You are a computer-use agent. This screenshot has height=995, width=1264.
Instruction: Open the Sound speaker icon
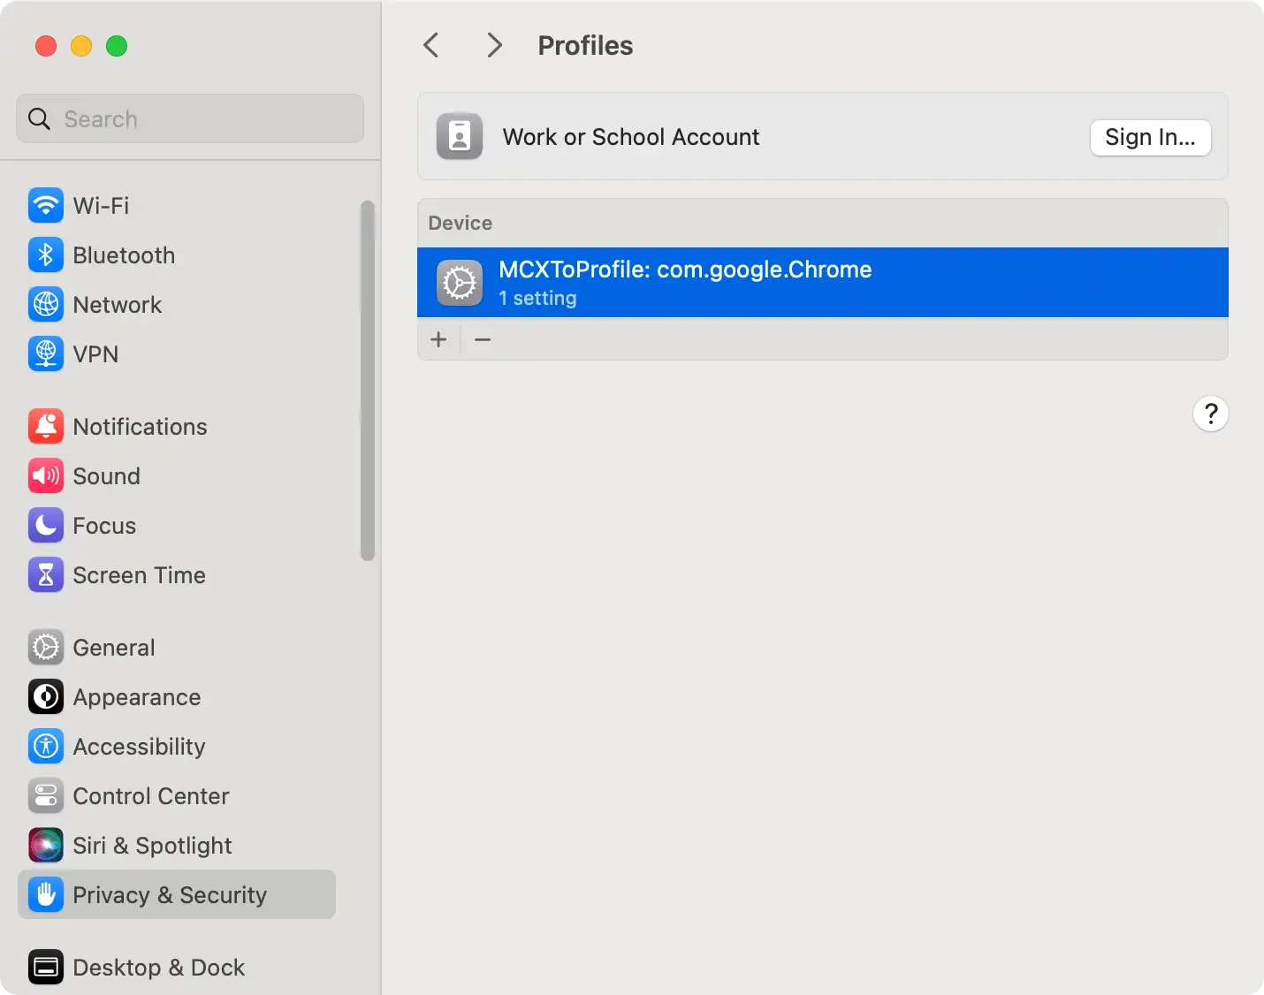pos(45,476)
